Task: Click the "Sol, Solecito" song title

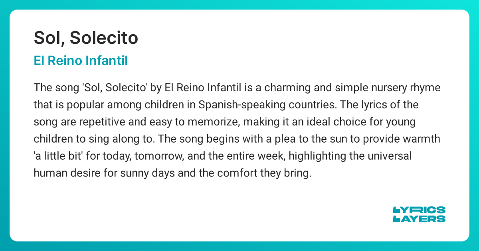Action: pyautogui.click(x=86, y=38)
